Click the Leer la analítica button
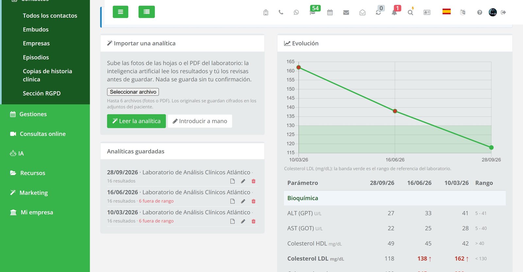523x272 pixels. 136,121
